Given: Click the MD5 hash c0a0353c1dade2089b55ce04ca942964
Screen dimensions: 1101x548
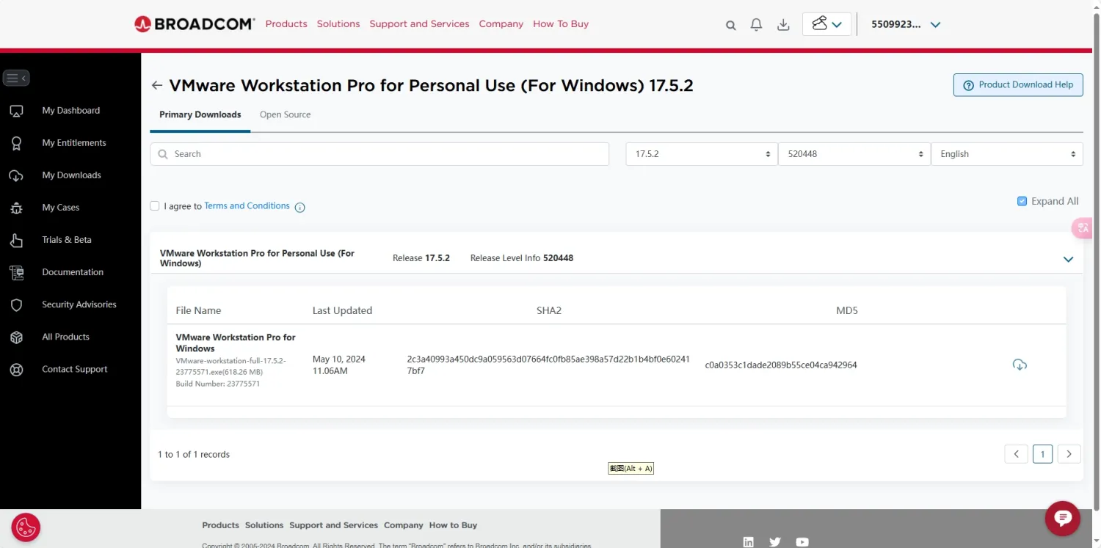Looking at the screenshot, I should [781, 365].
